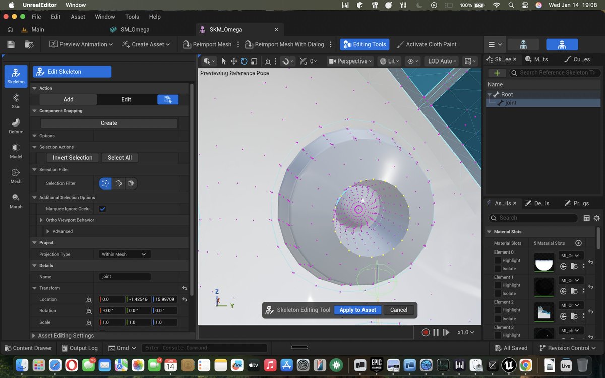Save the asset with the floppy icon
This screenshot has height=378, width=605.
pos(11,44)
